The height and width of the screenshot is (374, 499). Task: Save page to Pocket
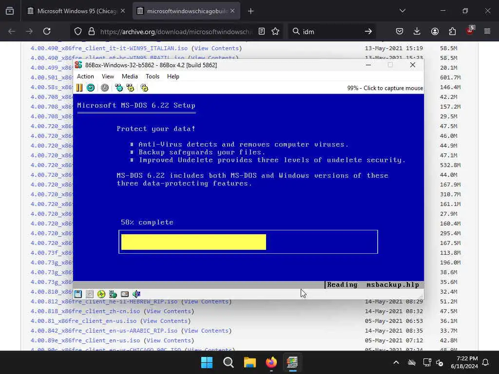400,31
